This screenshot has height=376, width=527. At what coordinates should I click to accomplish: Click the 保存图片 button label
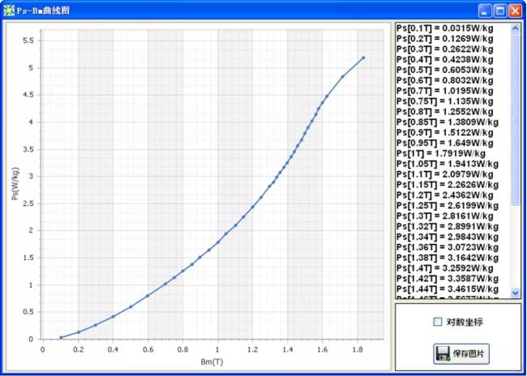click(470, 354)
